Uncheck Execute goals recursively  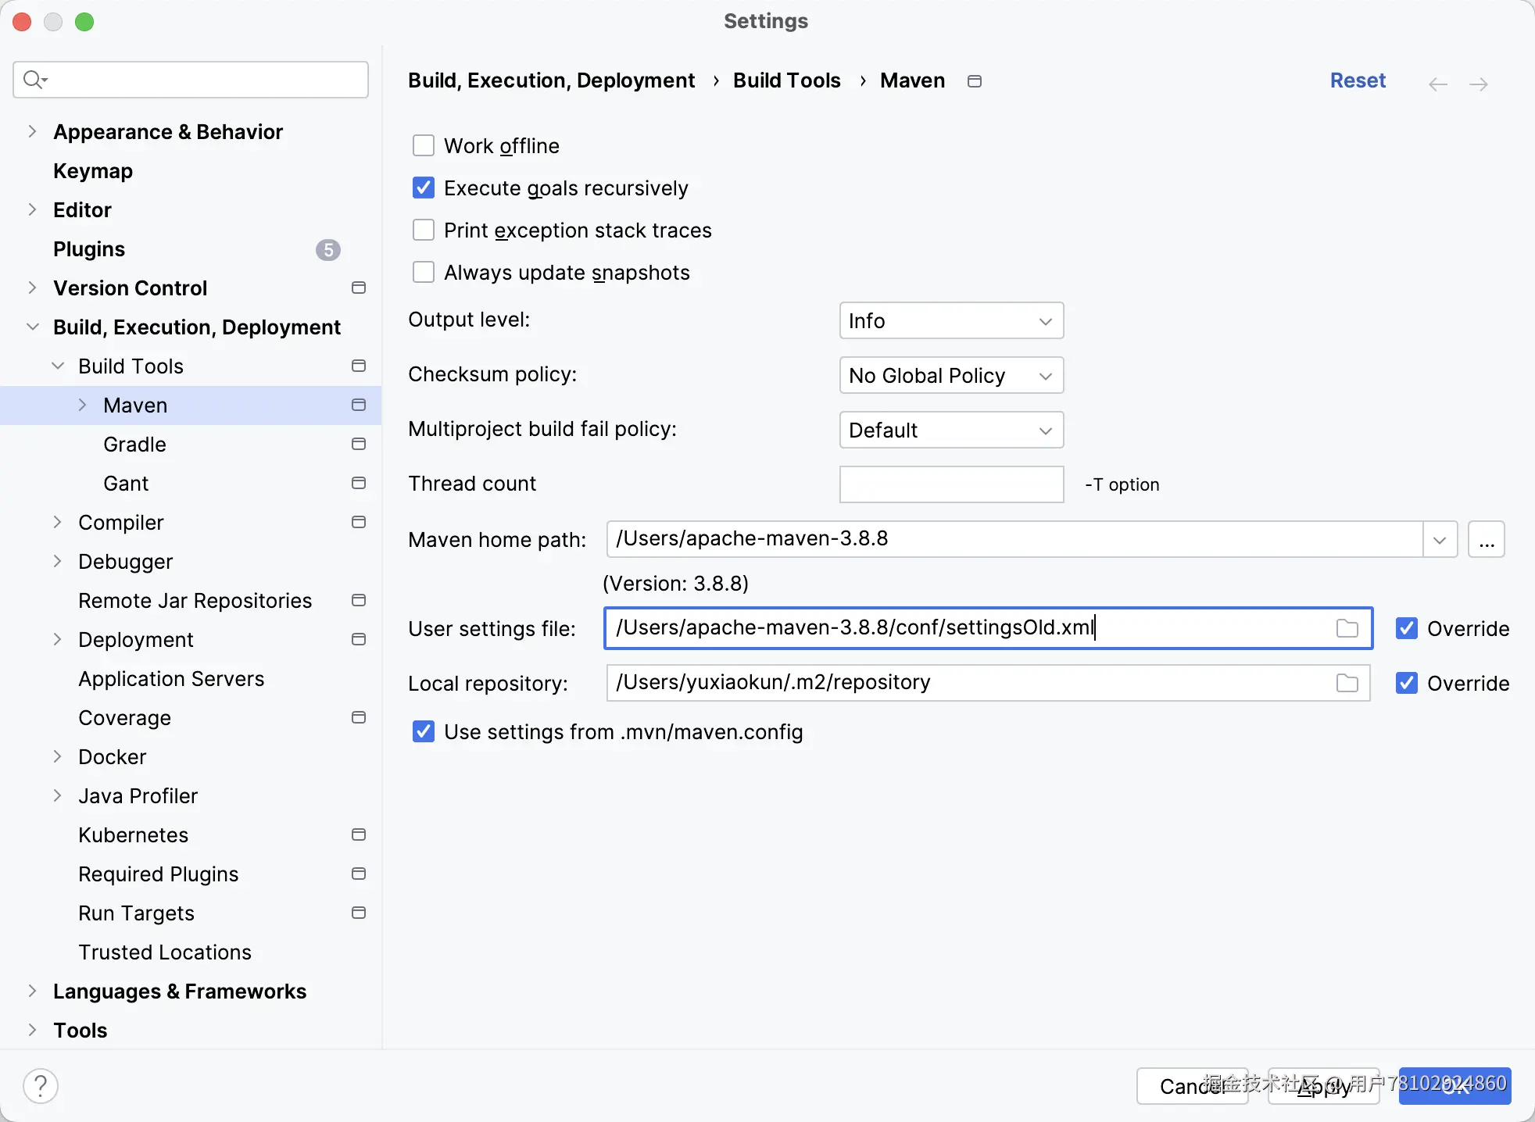click(424, 188)
